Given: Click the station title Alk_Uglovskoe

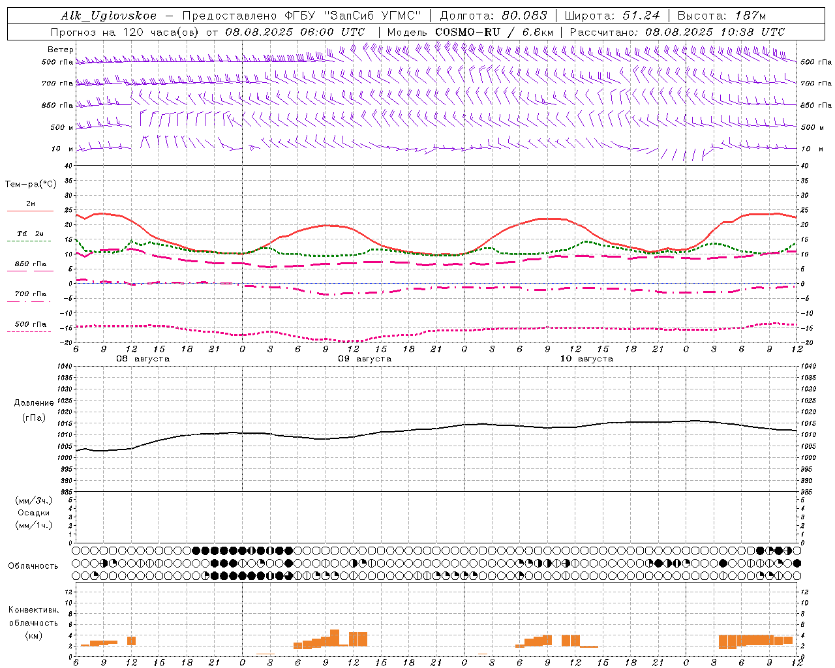Looking at the screenshot, I should 109,16.
